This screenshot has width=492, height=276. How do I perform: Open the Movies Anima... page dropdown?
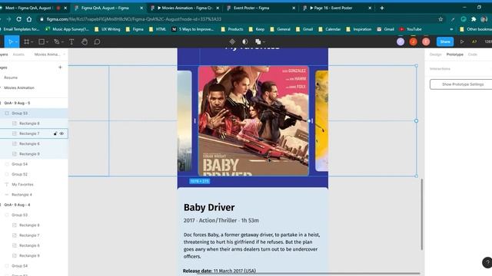pos(49,54)
